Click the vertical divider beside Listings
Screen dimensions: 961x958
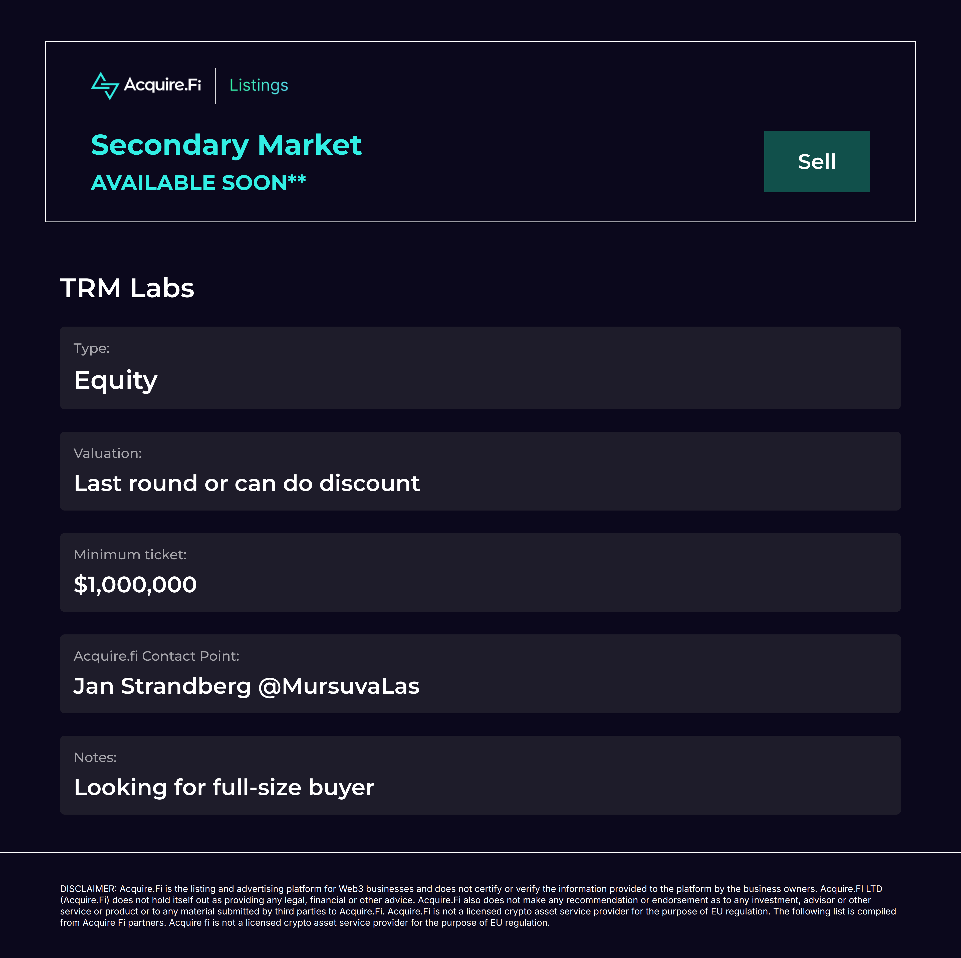pos(215,86)
